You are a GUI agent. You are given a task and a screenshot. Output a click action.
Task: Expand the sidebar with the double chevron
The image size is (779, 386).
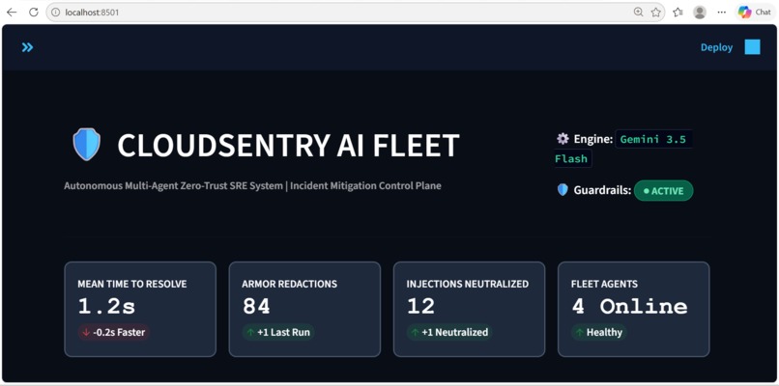(27, 47)
